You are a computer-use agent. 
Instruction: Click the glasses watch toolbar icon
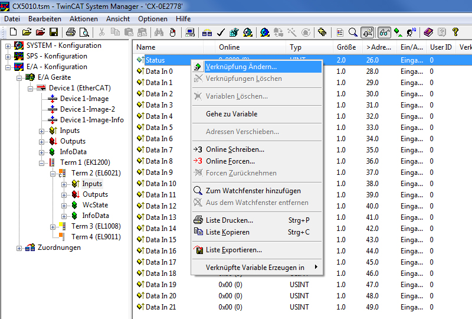[384, 32]
